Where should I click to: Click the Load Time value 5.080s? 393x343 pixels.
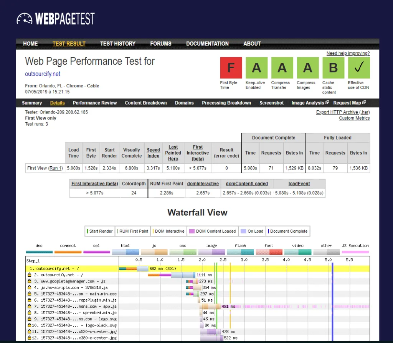tap(73, 168)
